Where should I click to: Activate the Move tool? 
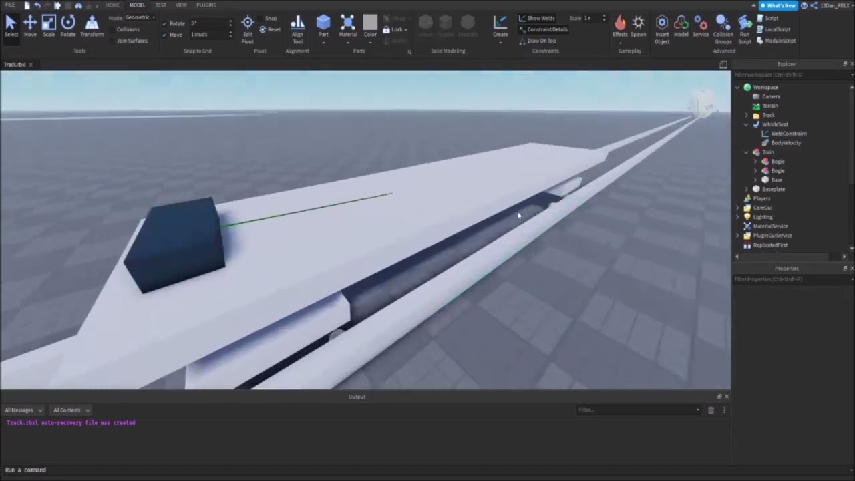pos(30,27)
